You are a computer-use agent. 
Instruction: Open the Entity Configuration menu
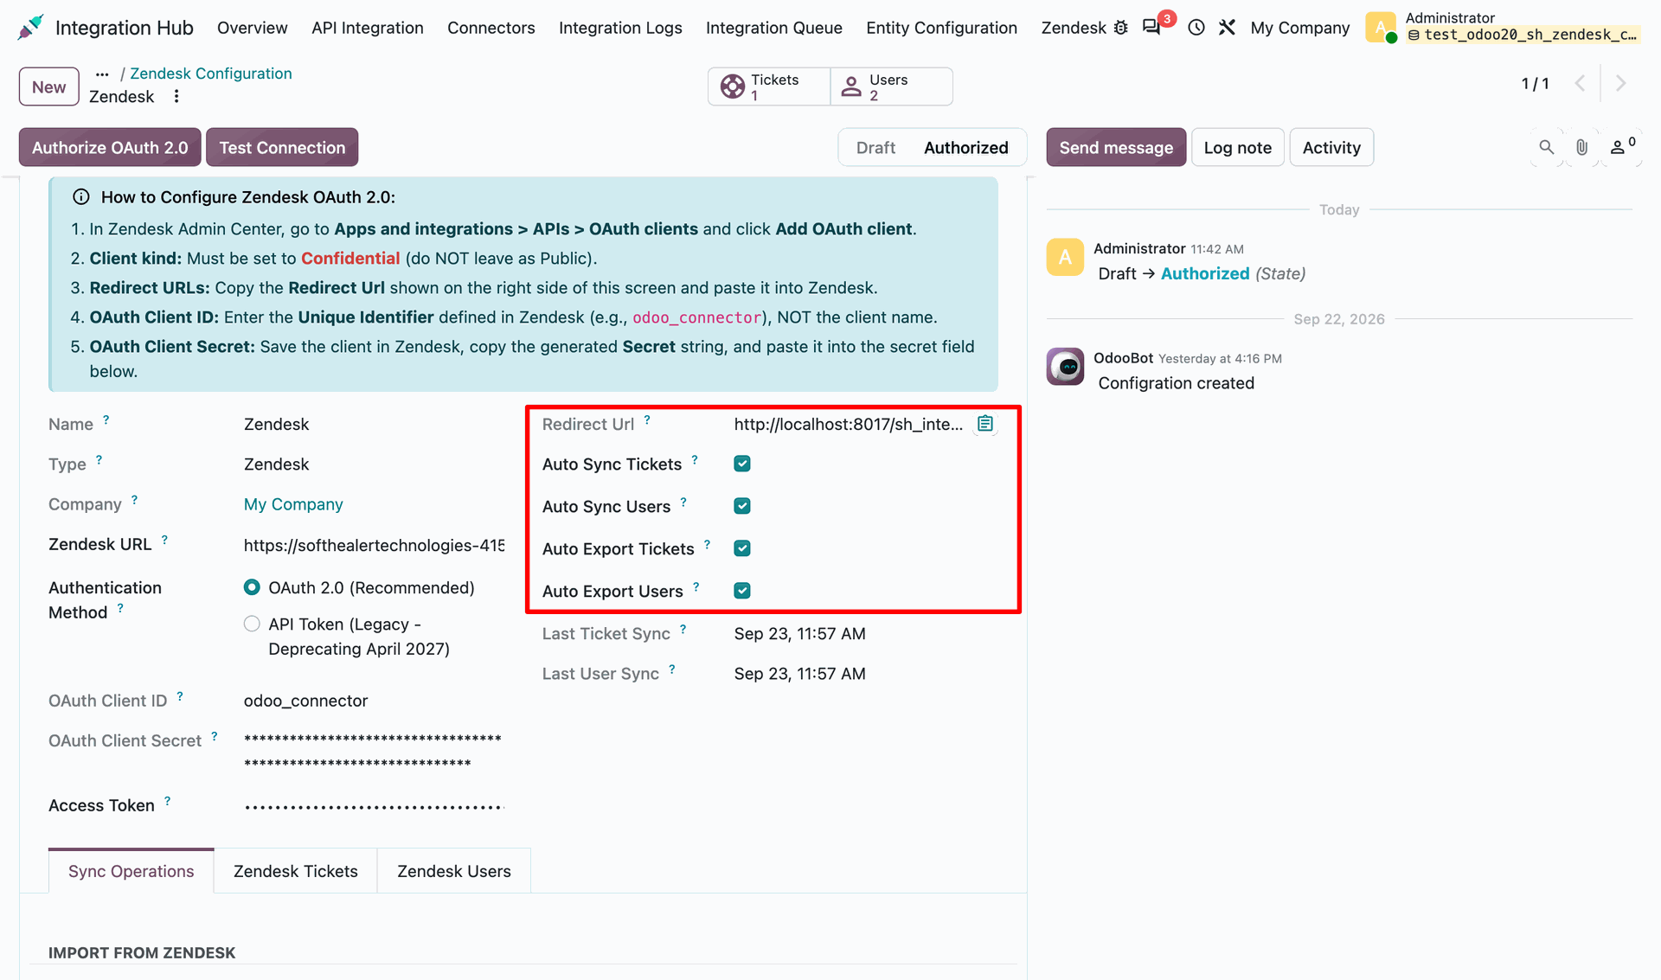(941, 28)
